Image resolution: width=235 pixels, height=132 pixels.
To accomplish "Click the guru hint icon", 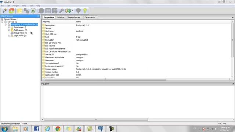I will coord(78,11).
